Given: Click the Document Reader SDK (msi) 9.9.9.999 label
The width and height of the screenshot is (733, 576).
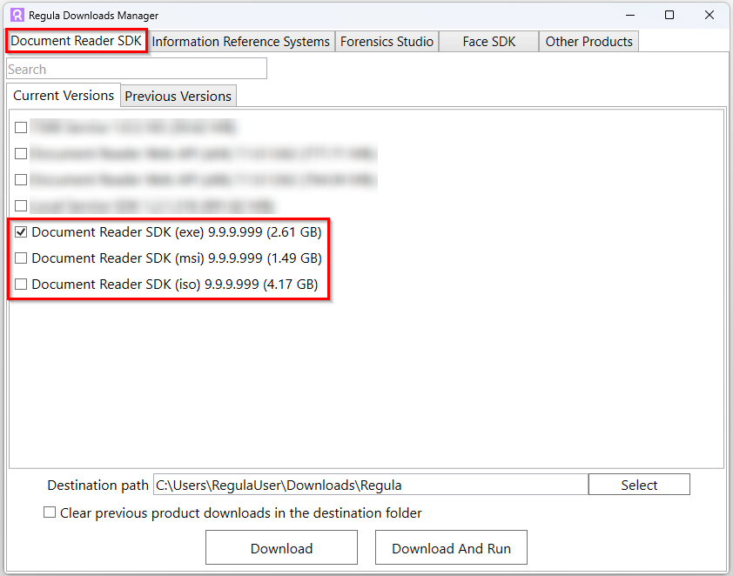Looking at the screenshot, I should [x=177, y=258].
